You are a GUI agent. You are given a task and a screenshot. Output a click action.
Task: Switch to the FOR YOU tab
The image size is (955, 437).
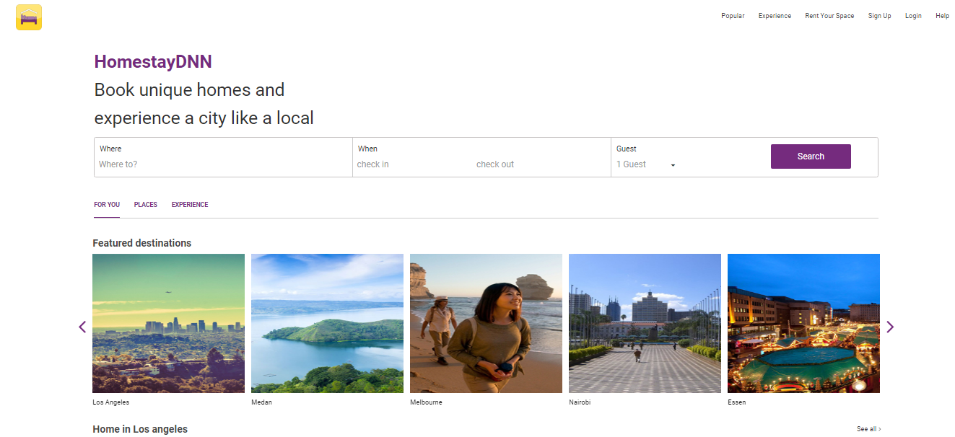[x=107, y=205]
